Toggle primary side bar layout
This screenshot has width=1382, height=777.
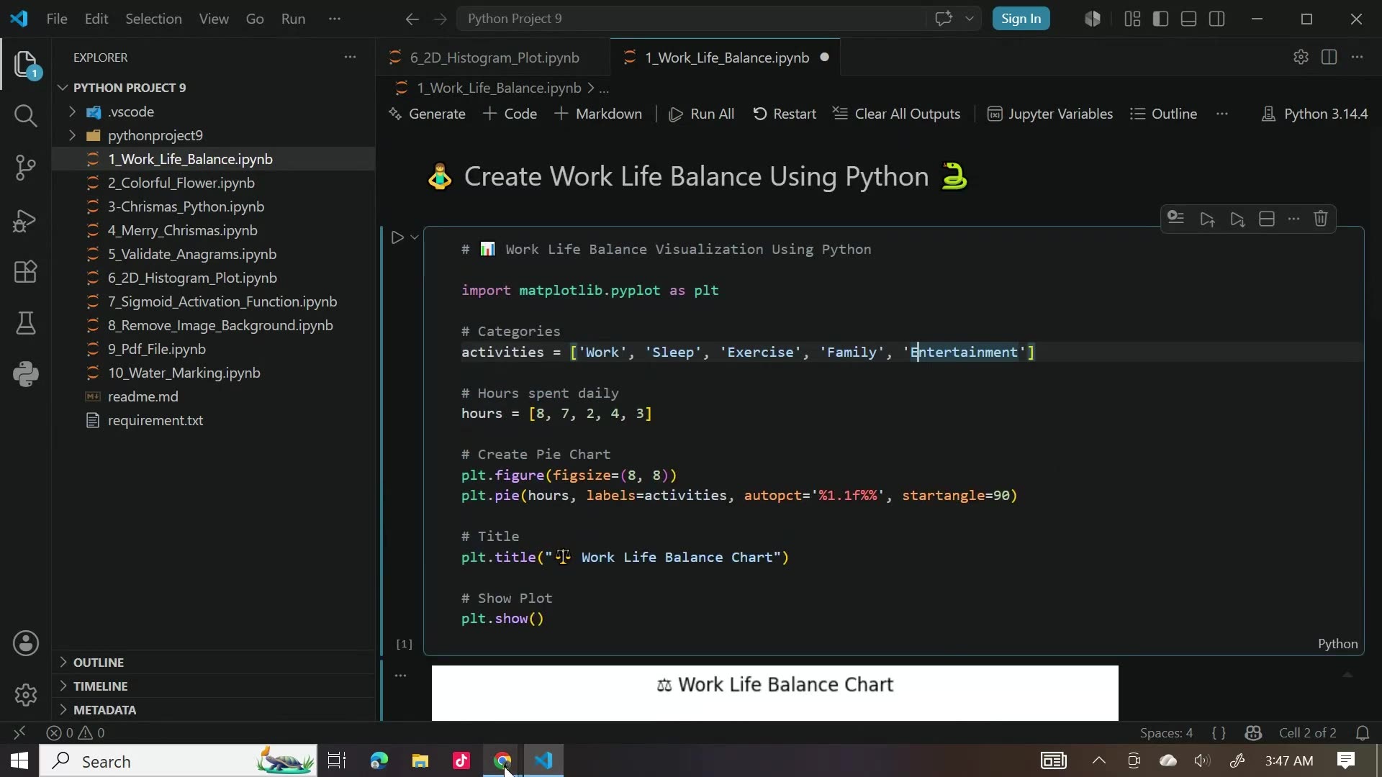pos(1160,19)
